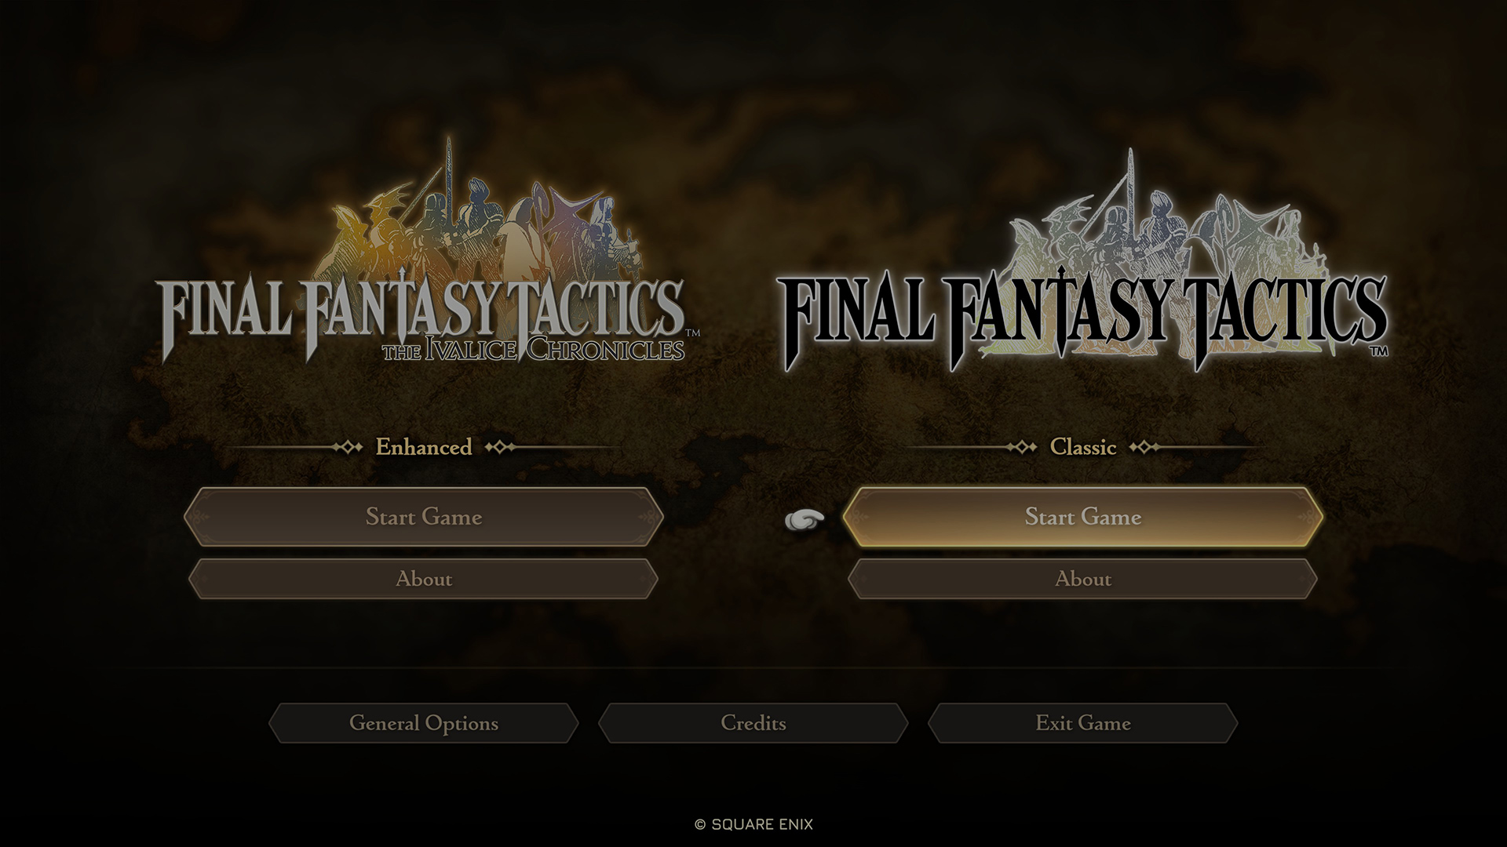Open About for the Enhanced version

[x=424, y=579]
